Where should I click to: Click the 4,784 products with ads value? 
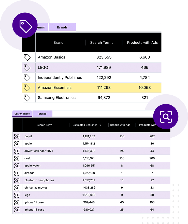(x=144, y=78)
